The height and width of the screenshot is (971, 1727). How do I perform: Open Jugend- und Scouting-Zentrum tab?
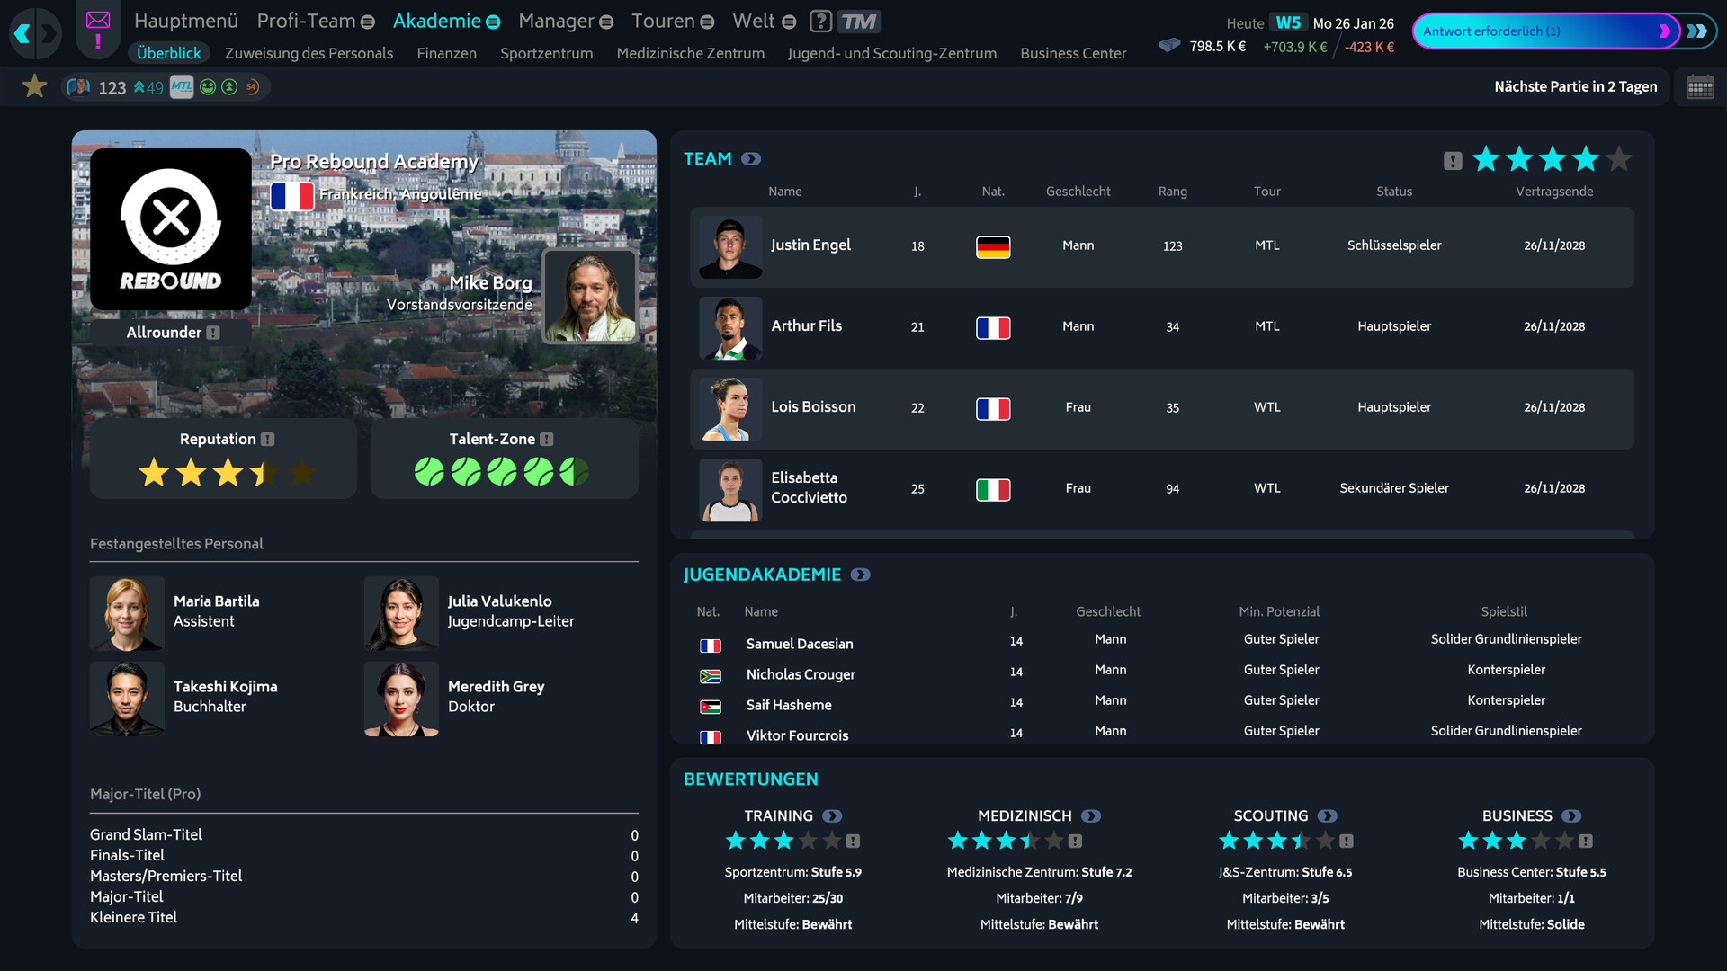pyautogui.click(x=892, y=53)
